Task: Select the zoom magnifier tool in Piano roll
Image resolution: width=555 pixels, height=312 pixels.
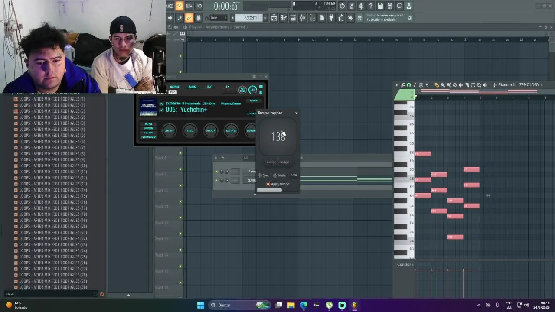Action: pyautogui.click(x=479, y=85)
